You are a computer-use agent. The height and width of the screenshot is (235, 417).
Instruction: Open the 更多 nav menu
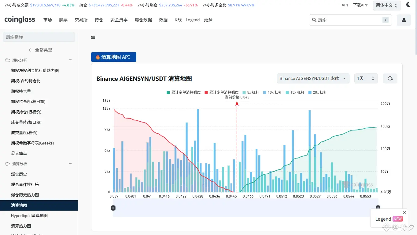pyautogui.click(x=208, y=20)
